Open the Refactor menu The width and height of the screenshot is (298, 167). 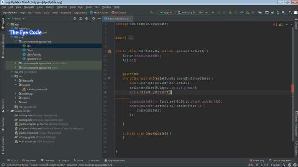62,7
